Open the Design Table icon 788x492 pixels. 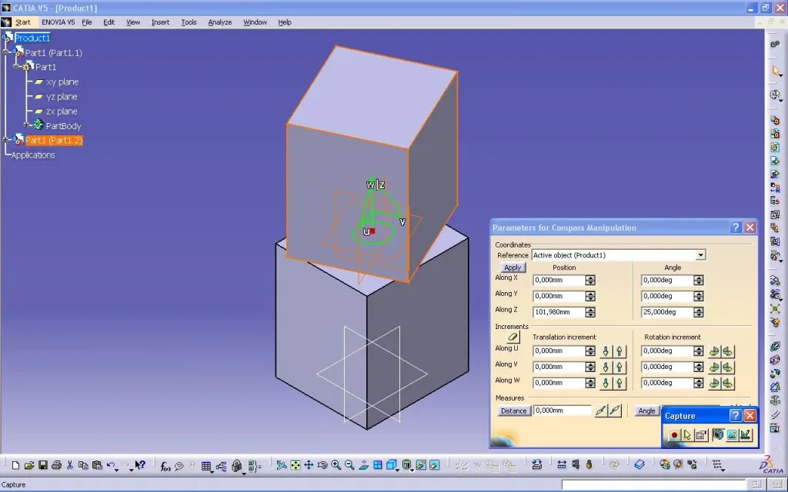[205, 467]
